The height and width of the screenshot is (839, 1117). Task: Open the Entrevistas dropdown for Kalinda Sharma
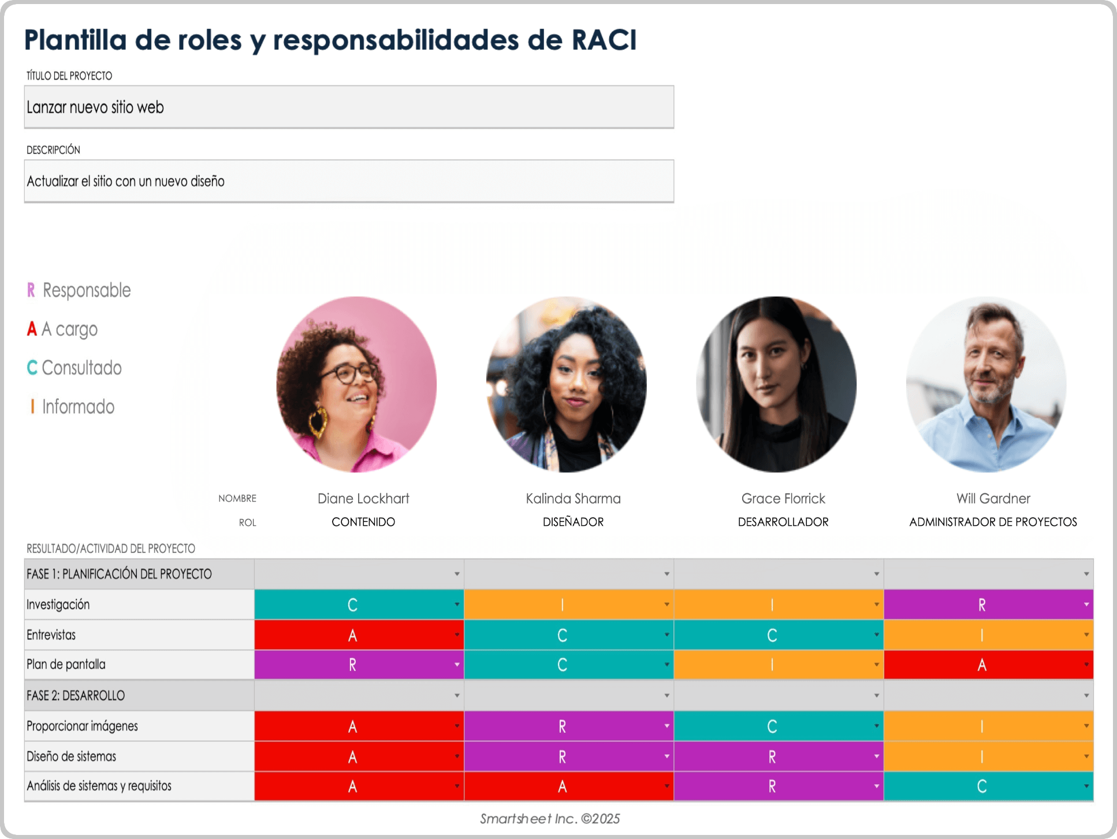[x=666, y=635]
